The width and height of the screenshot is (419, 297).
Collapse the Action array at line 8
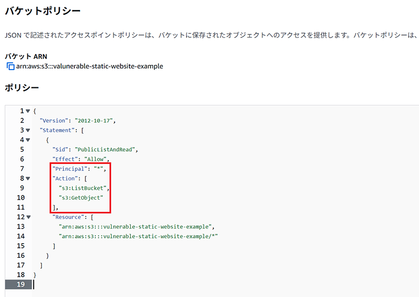point(28,178)
